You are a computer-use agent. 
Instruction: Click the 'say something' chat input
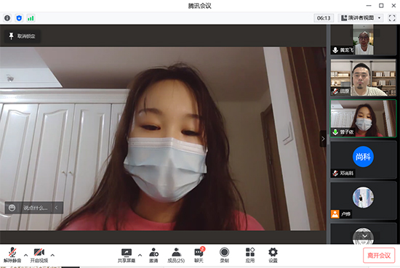coord(35,208)
